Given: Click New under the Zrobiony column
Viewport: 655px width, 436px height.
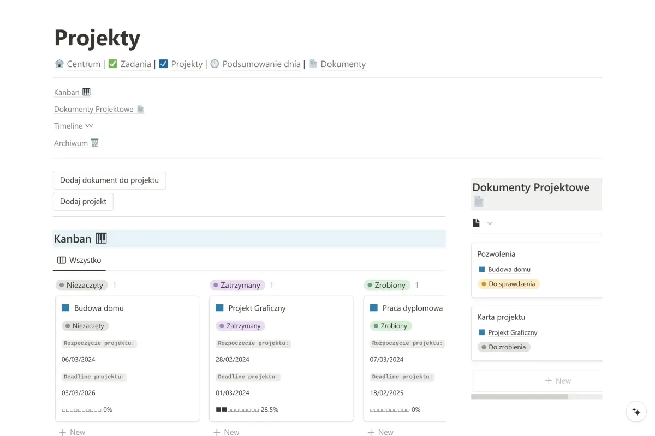Looking at the screenshot, I should point(380,432).
